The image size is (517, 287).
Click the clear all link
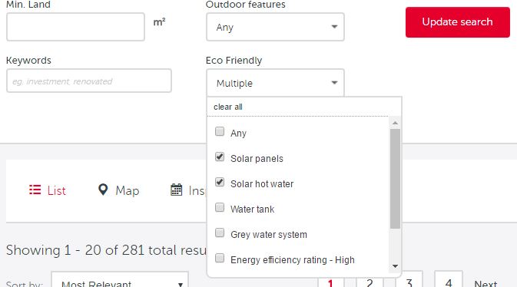coord(228,107)
